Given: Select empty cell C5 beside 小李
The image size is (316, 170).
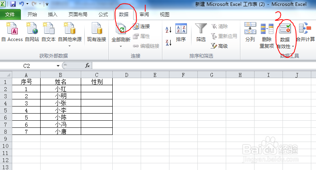Looking at the screenshot, I should click(97, 110).
